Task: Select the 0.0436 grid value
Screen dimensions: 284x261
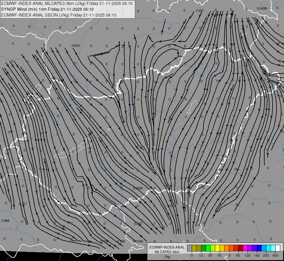Action: (x=262, y=8)
